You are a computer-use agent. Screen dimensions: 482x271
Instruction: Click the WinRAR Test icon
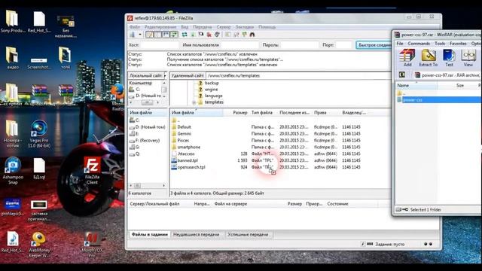tap(449, 58)
